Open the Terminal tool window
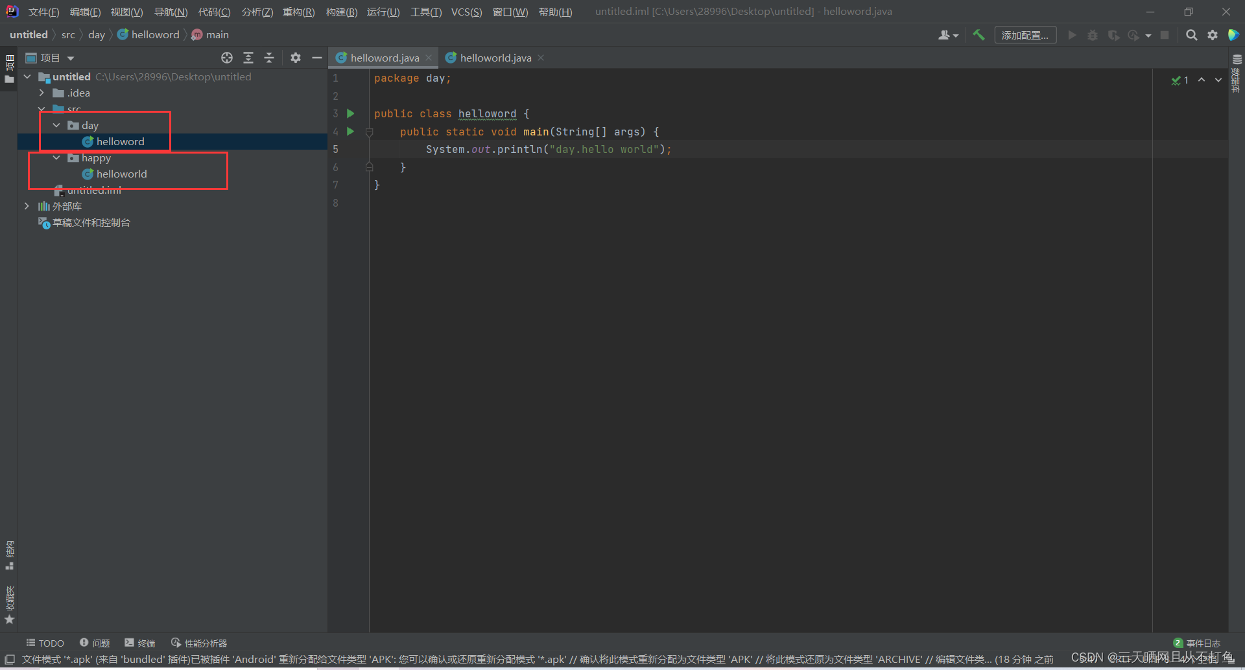This screenshot has width=1245, height=670. pyautogui.click(x=140, y=643)
